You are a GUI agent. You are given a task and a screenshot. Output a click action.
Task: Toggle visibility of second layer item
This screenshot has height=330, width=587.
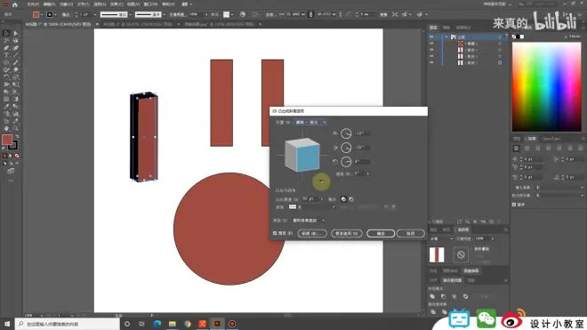pos(431,44)
